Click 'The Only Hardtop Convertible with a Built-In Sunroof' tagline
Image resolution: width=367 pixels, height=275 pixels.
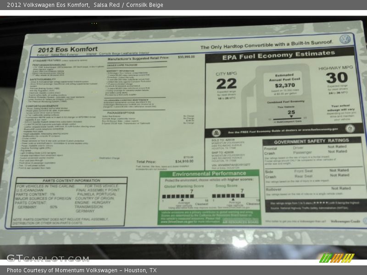tap(267, 44)
